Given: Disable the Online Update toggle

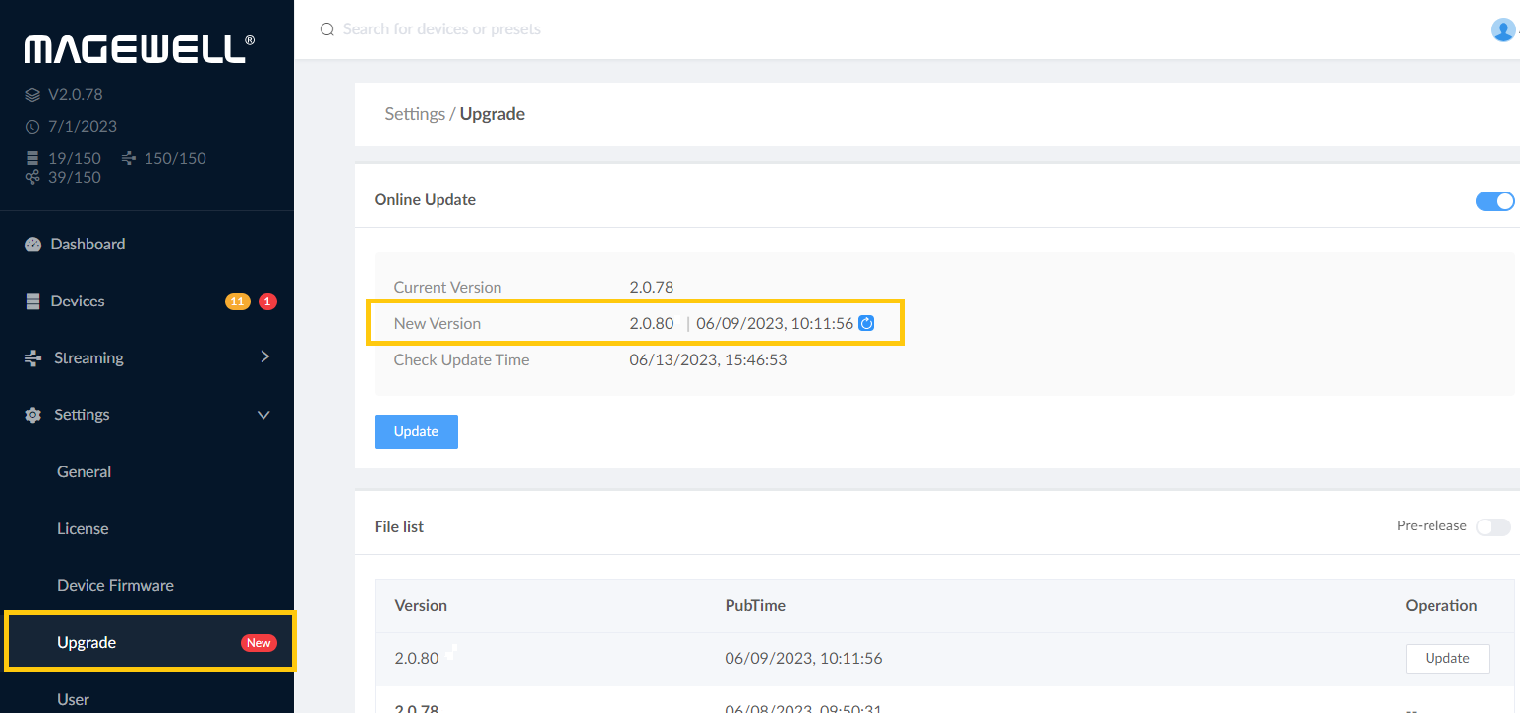Looking at the screenshot, I should pos(1494,201).
